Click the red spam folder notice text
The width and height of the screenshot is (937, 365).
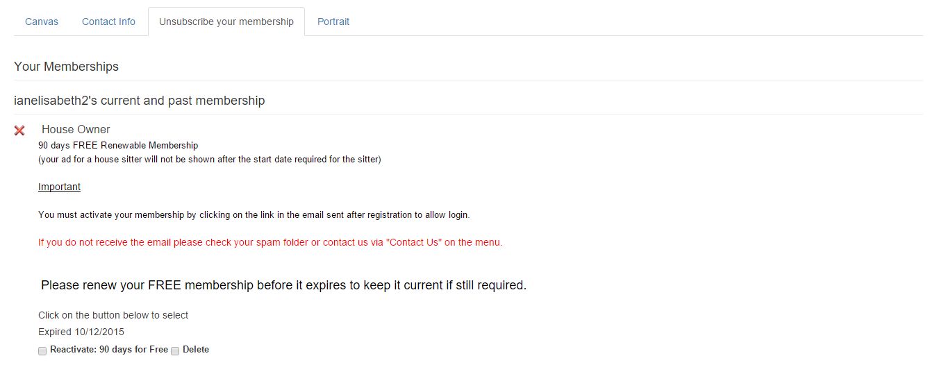click(x=270, y=242)
